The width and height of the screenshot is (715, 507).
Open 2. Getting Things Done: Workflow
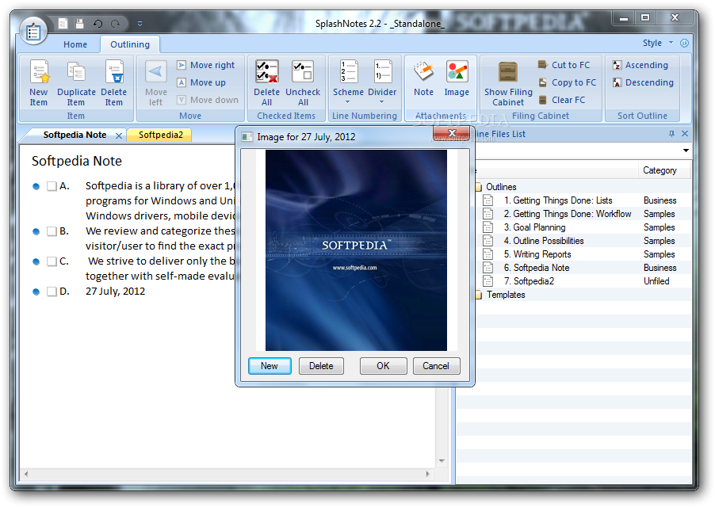coord(568,214)
